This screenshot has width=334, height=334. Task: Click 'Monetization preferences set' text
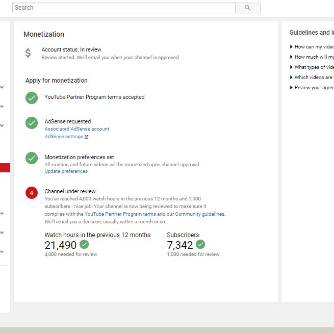(79, 157)
